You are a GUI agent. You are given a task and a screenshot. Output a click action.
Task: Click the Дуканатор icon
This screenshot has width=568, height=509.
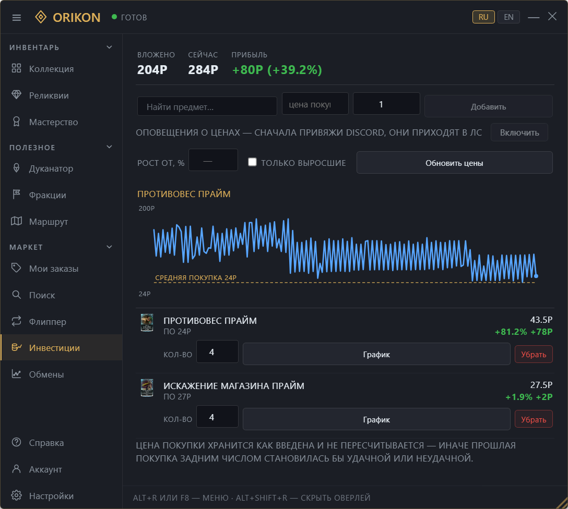point(16,168)
